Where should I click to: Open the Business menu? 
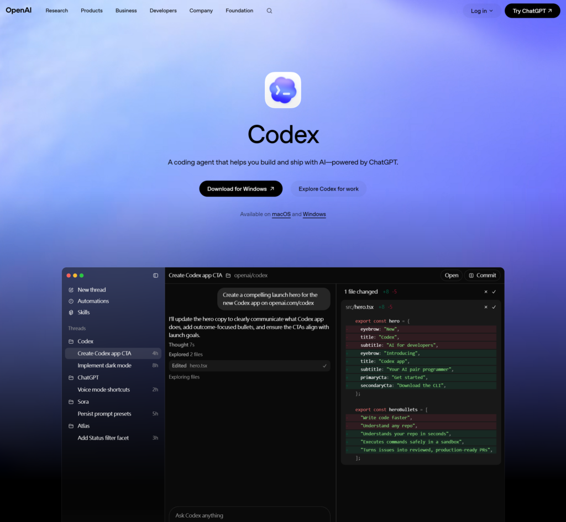126,10
